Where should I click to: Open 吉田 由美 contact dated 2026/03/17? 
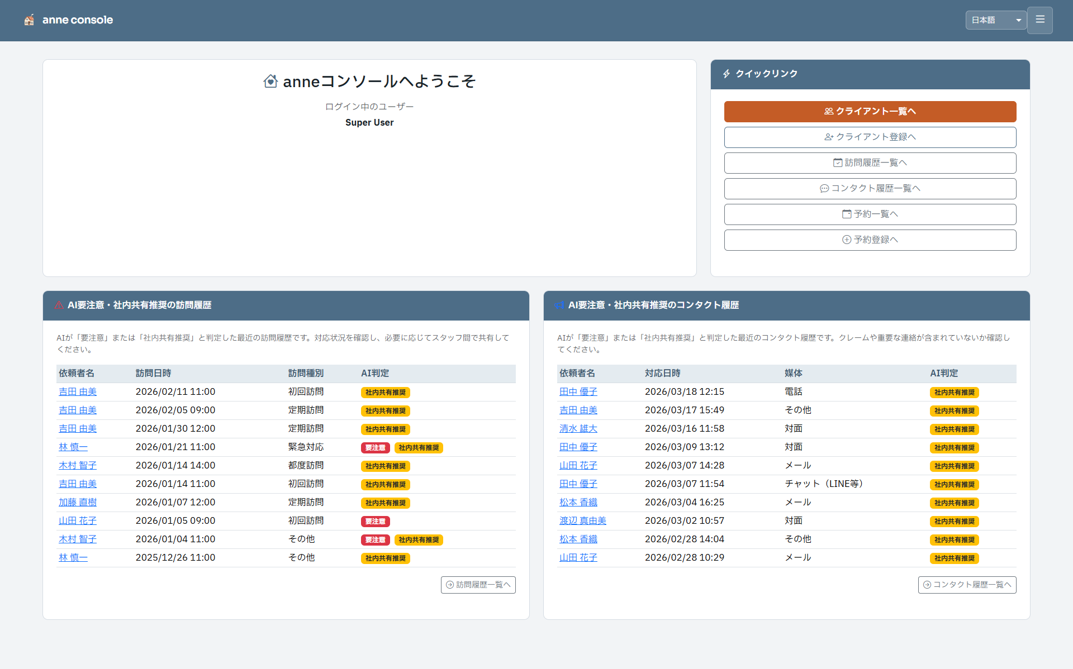pos(578,410)
